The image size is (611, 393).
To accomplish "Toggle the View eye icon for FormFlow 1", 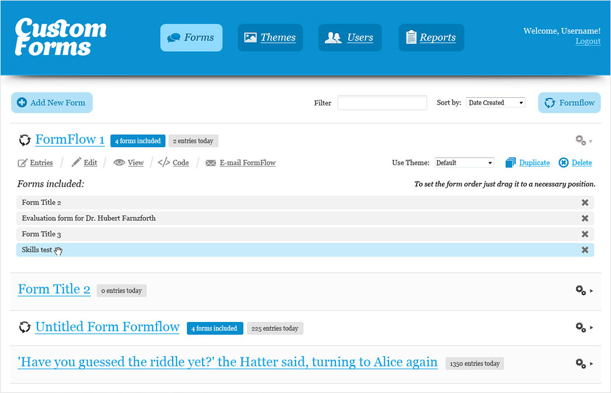I will pyautogui.click(x=118, y=162).
